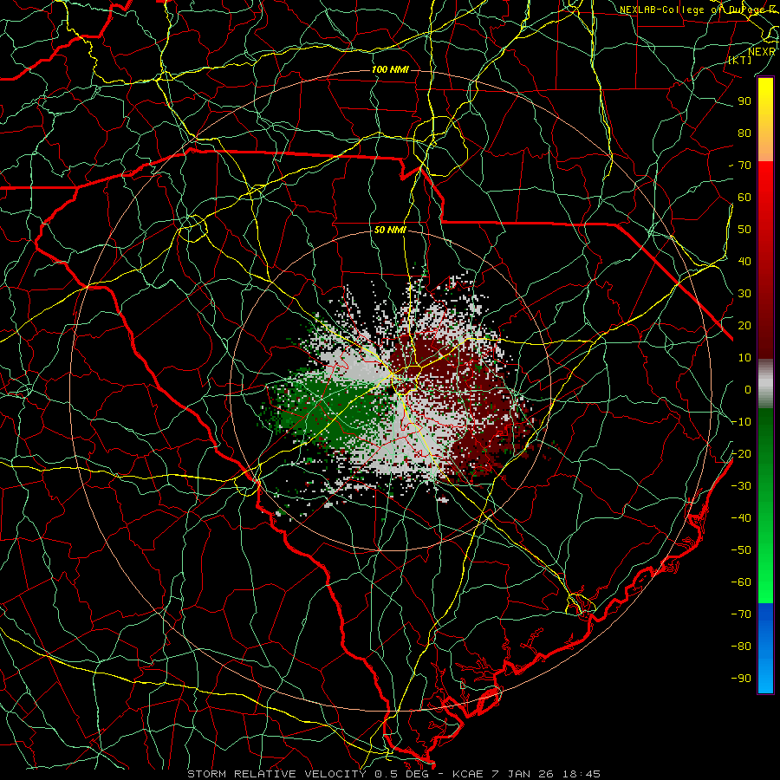Image resolution: width=780 pixels, height=780 pixels.
Task: Select the 10 value on the velocity scale
Action: [x=744, y=358]
